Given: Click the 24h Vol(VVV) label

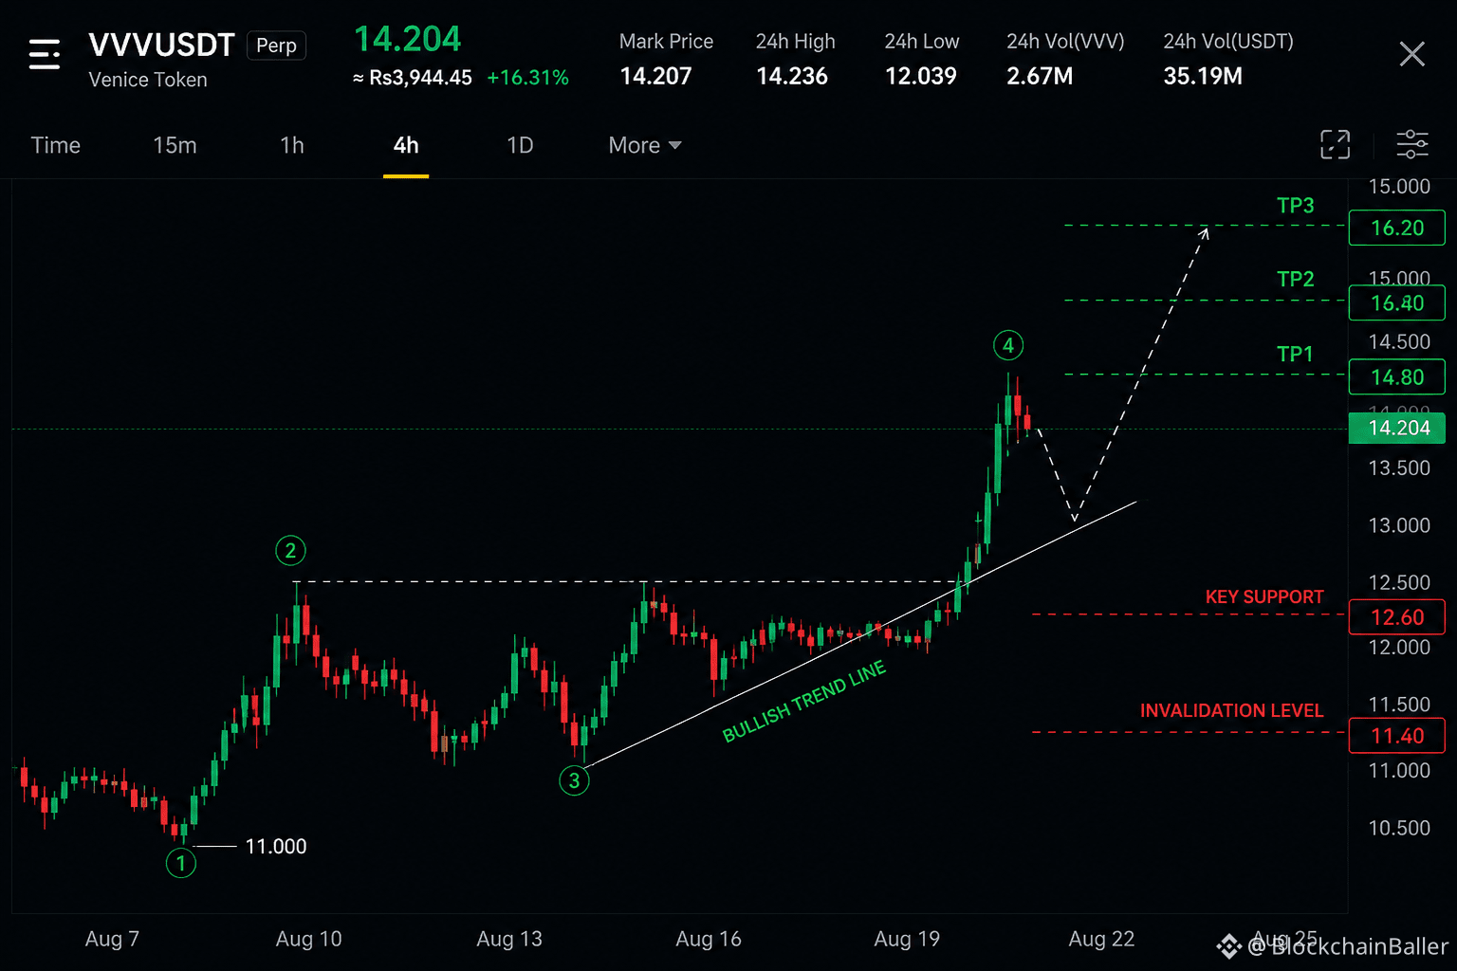Looking at the screenshot, I should 1065,42.
